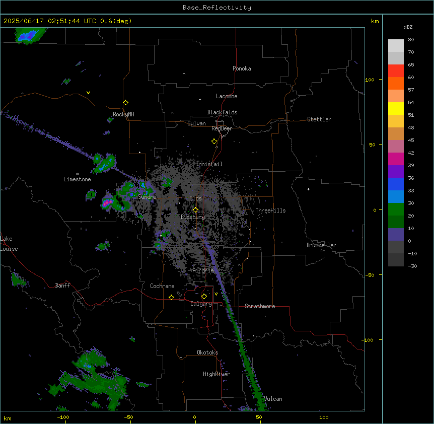This screenshot has width=434, height=424.
Task: Select the Limestone label
Action: click(x=77, y=179)
